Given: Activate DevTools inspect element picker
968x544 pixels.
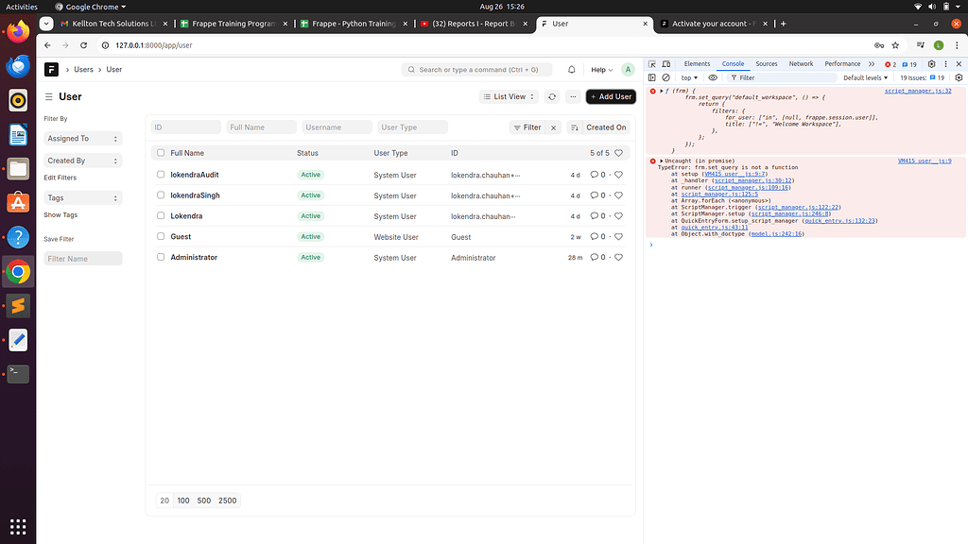Looking at the screenshot, I should point(652,64).
